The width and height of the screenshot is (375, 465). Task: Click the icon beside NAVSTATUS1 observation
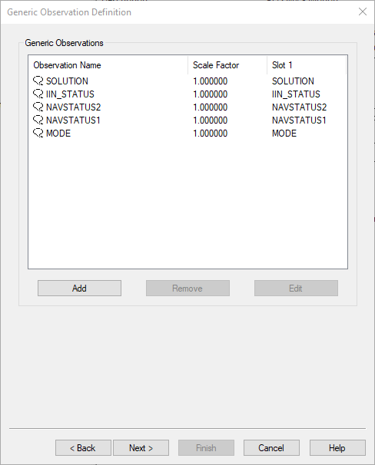coord(38,120)
